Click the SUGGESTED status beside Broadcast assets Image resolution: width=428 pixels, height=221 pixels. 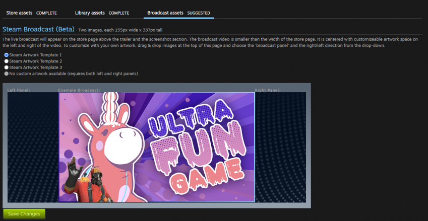pos(199,13)
